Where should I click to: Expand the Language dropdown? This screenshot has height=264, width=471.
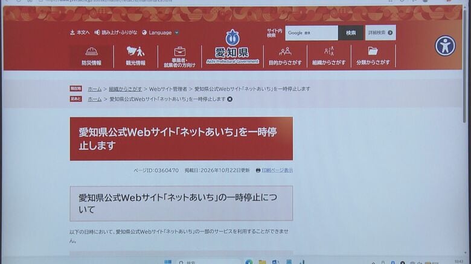[x=160, y=33]
